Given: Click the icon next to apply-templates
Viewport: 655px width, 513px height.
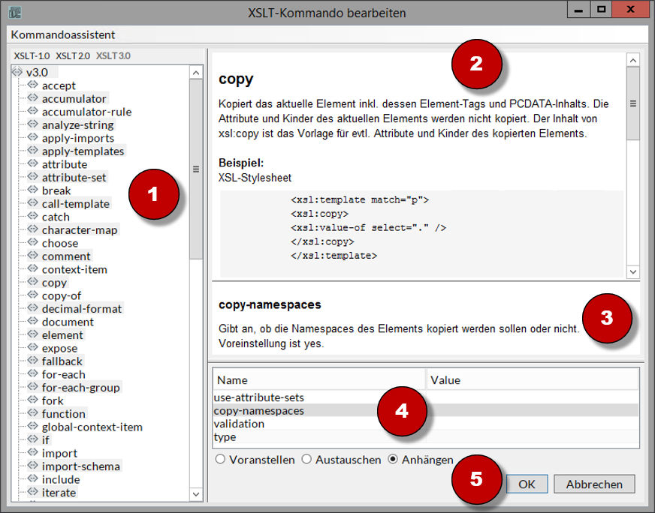Looking at the screenshot, I should [33, 151].
